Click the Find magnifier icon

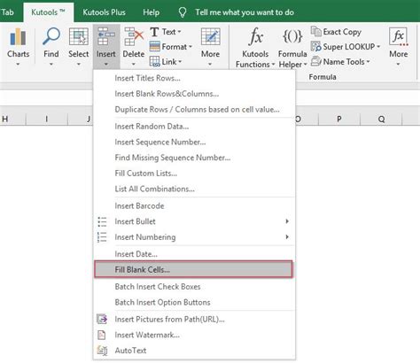pyautogui.click(x=51, y=36)
